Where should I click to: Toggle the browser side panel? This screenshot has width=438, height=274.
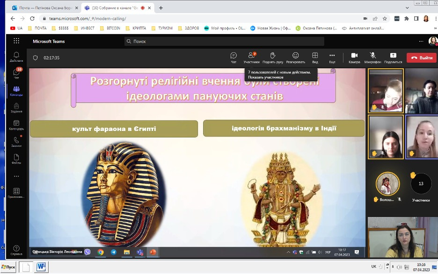coord(416,18)
